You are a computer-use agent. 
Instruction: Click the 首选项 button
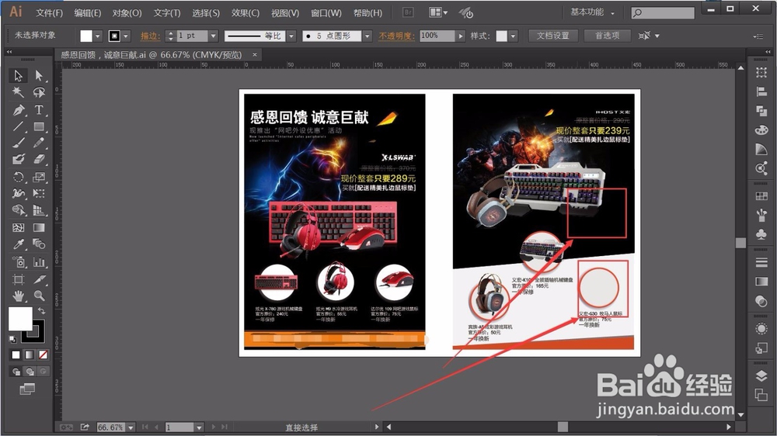pyautogui.click(x=607, y=36)
